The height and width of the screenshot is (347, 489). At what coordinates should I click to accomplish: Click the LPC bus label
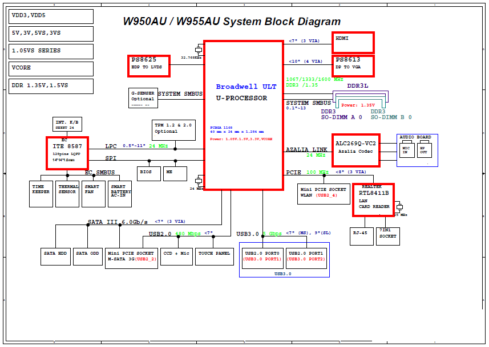(111, 146)
